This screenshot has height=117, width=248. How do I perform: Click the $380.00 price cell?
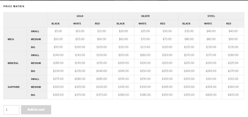point(123,95)
